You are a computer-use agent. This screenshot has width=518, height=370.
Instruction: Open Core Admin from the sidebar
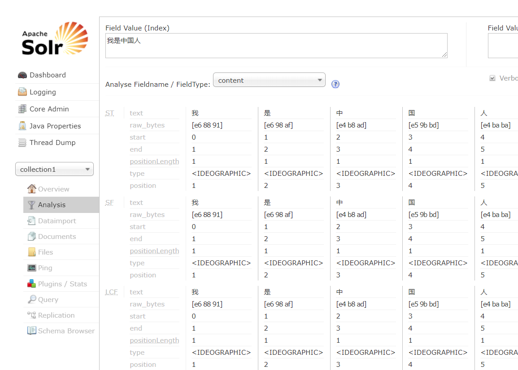pos(49,109)
